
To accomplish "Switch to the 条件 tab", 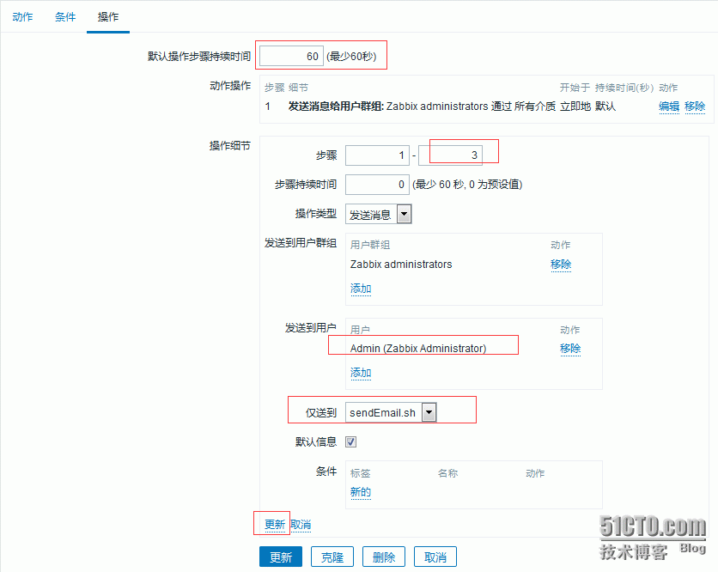I will click(65, 17).
